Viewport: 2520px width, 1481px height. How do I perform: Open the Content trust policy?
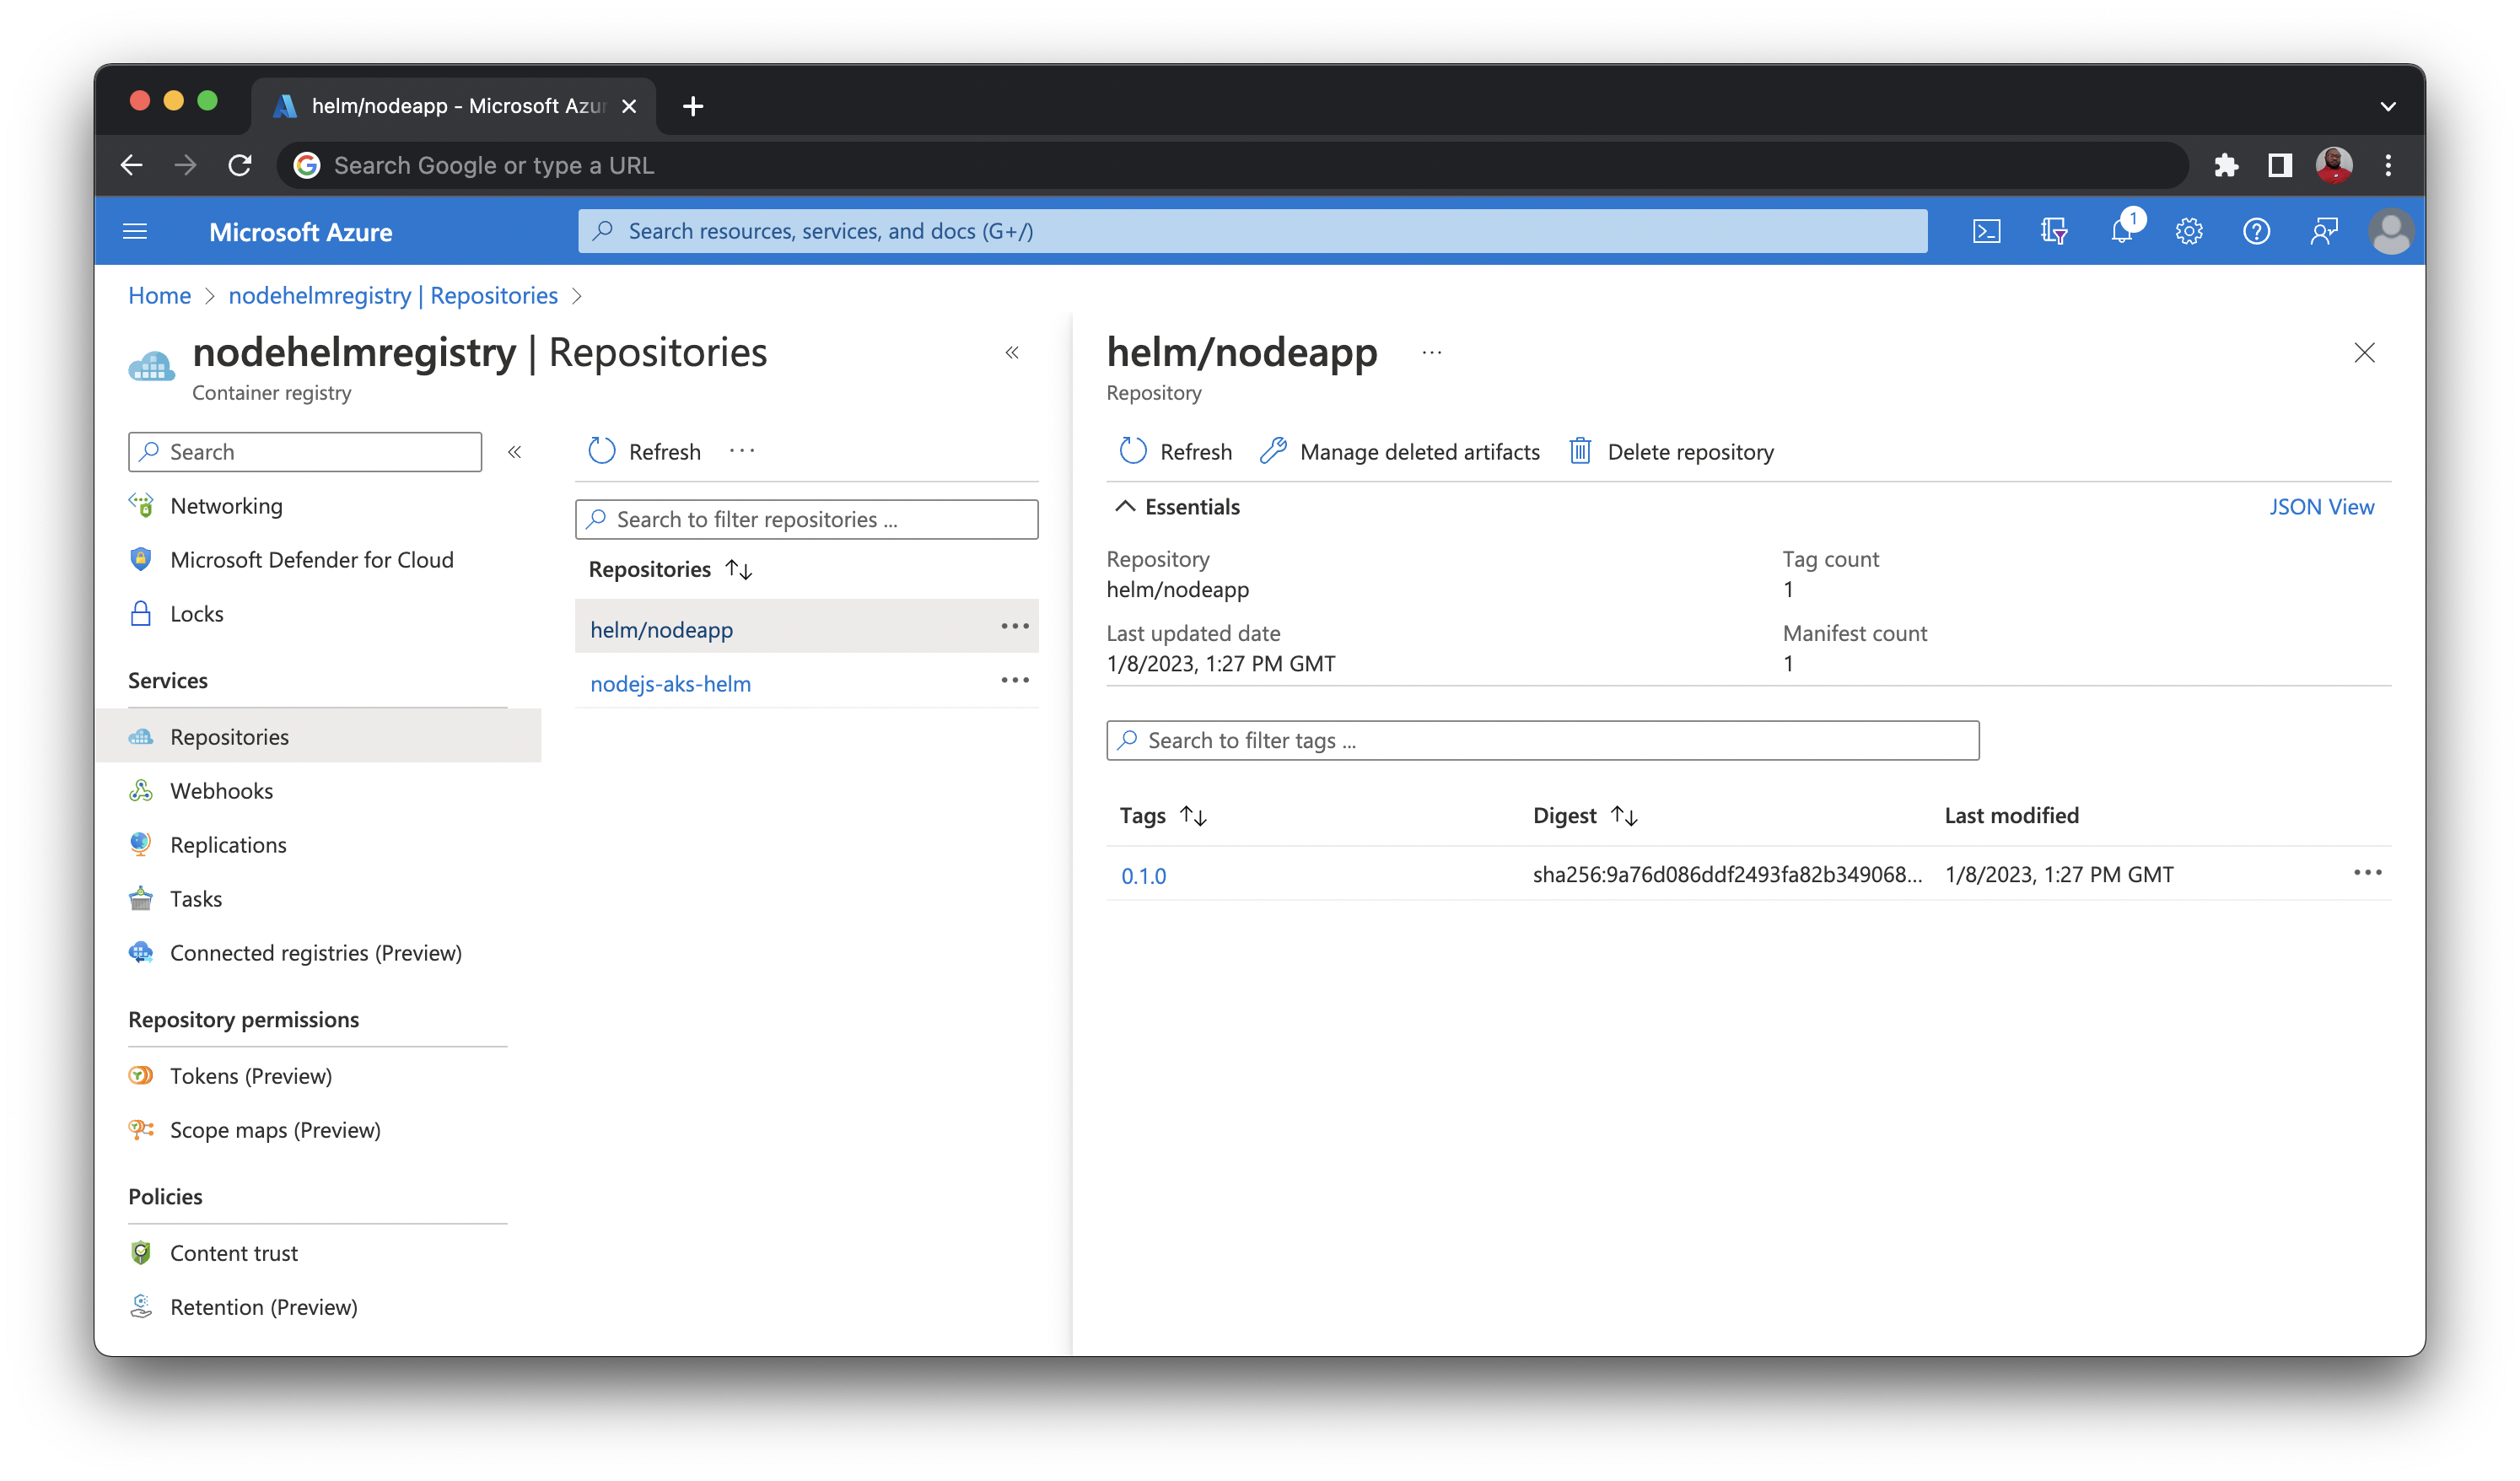[x=233, y=1252]
